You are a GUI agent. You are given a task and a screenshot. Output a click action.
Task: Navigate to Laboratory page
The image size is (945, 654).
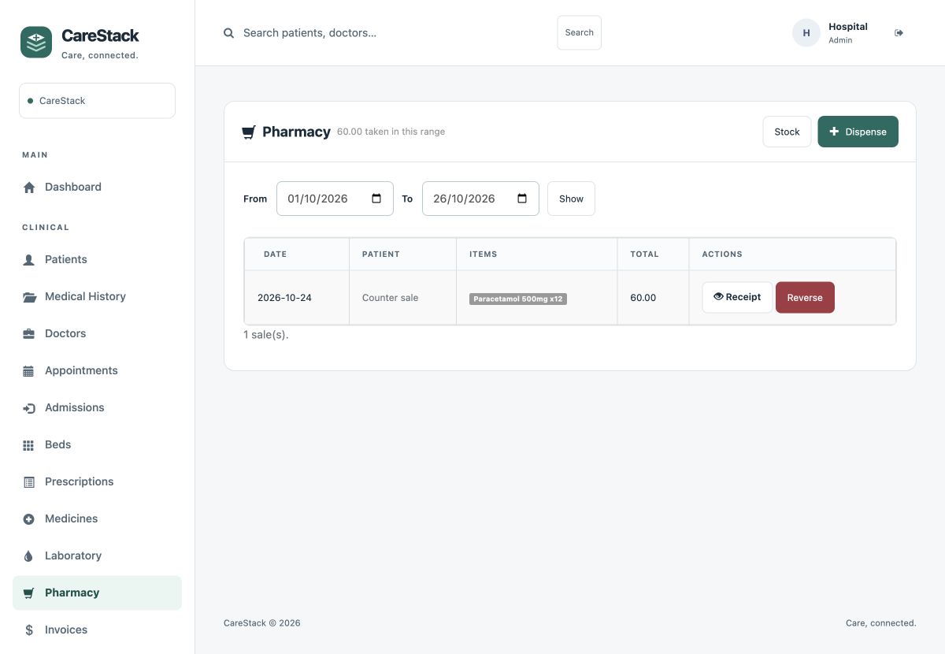coord(97,556)
